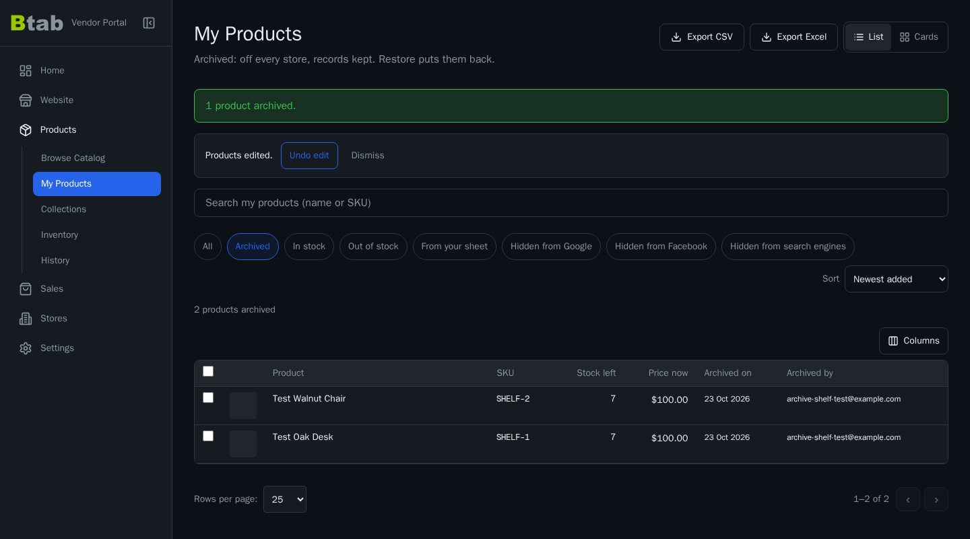Select the All filter chip

click(x=207, y=247)
